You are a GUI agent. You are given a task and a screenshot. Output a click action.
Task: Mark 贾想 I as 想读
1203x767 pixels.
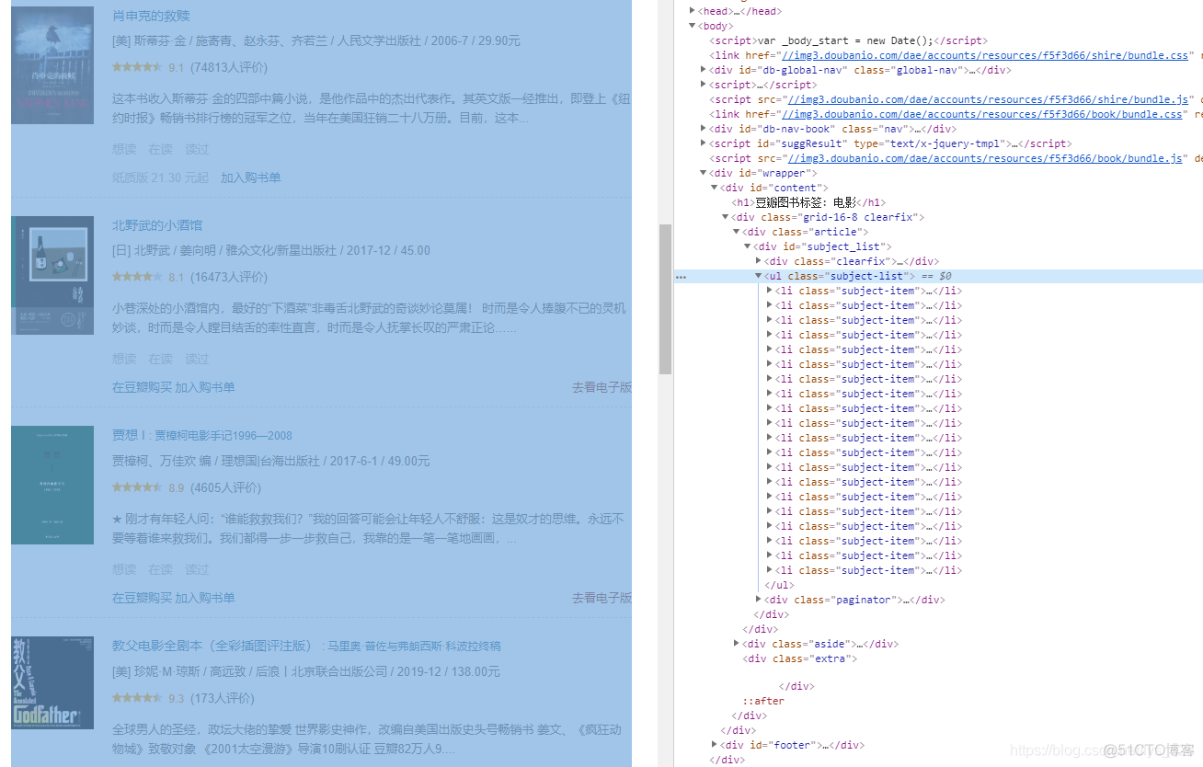tap(124, 569)
